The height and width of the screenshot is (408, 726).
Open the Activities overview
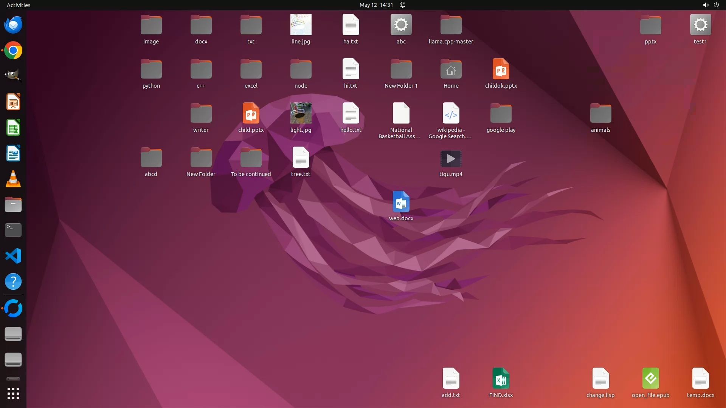(x=19, y=5)
